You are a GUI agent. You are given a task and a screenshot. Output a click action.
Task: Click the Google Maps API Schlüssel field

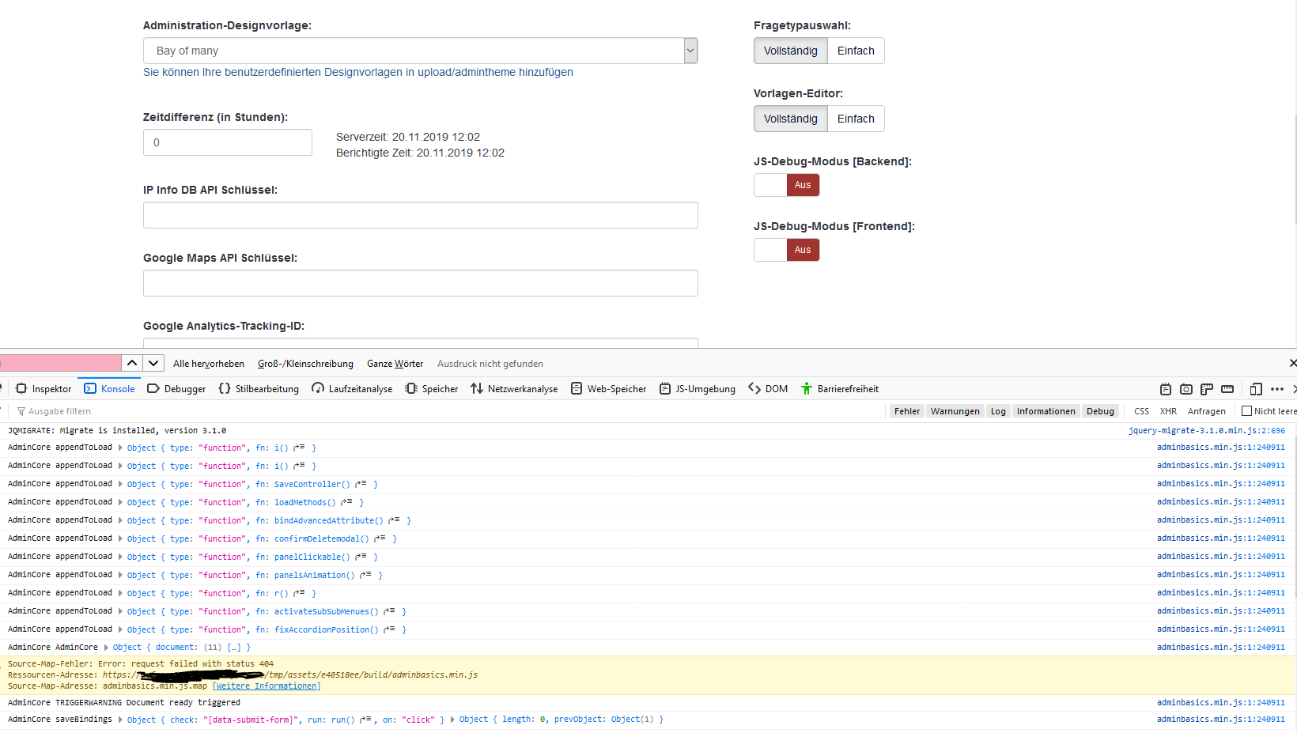(421, 283)
